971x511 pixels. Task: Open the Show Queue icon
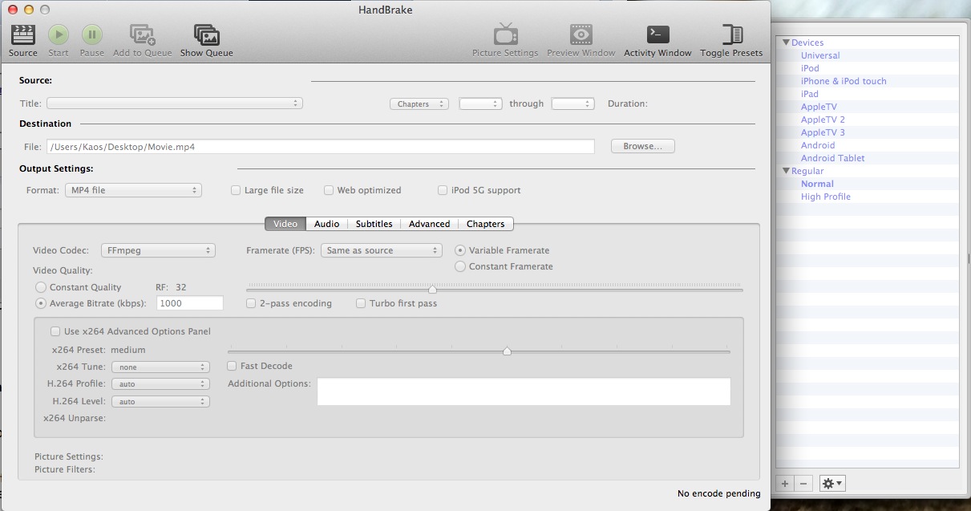(206, 34)
